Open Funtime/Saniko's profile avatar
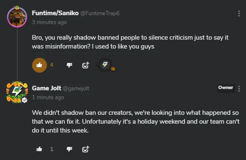The height and width of the screenshot is (160, 246). 17,17
